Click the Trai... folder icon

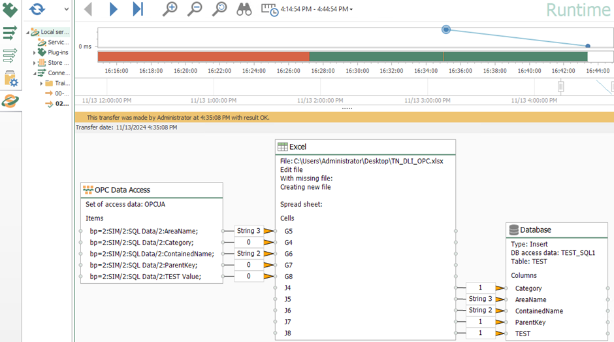point(49,83)
